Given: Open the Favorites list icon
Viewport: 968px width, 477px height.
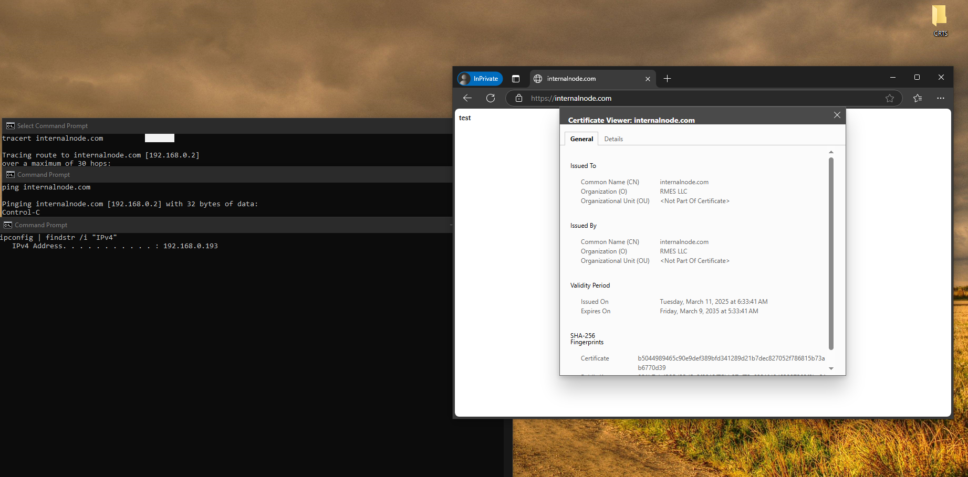Looking at the screenshot, I should click(918, 98).
